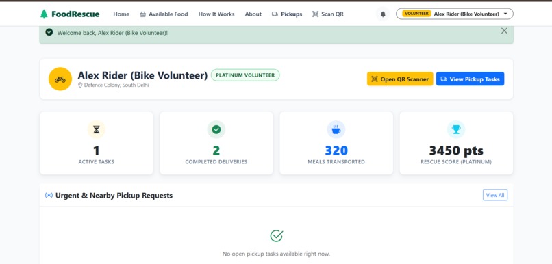The width and height of the screenshot is (552, 264).
Task: Click the 3450 pts rescue score
Action: [456, 150]
